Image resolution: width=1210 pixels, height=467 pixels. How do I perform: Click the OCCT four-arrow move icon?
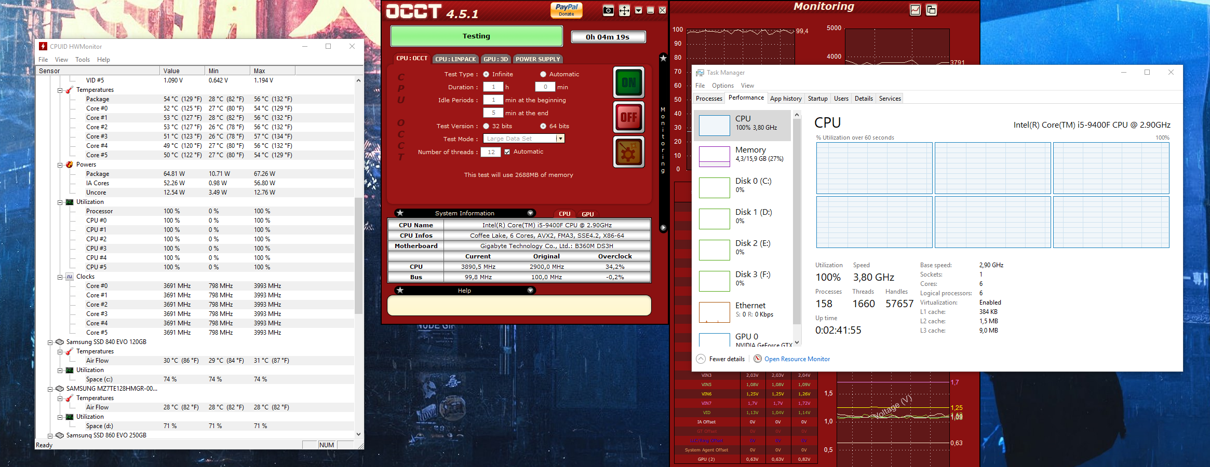pos(624,10)
